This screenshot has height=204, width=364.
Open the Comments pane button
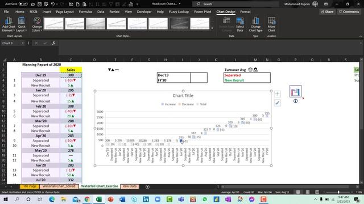pyautogui.click(x=349, y=11)
